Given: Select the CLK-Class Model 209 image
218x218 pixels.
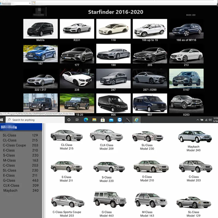Looking at the screenshot, I should click(106, 135).
